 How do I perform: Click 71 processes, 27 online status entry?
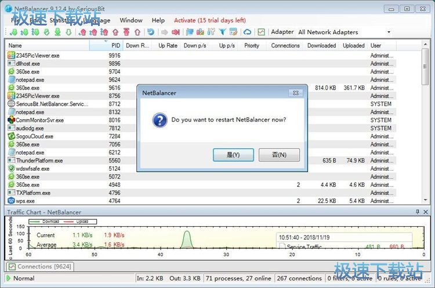(x=238, y=278)
